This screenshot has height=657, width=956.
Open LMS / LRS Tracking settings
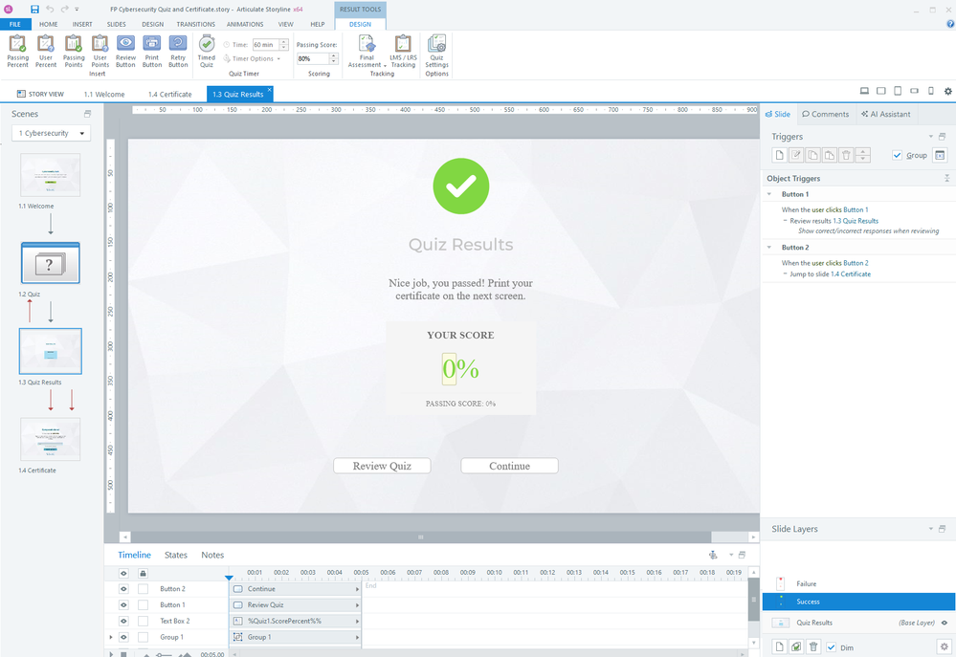(x=403, y=50)
